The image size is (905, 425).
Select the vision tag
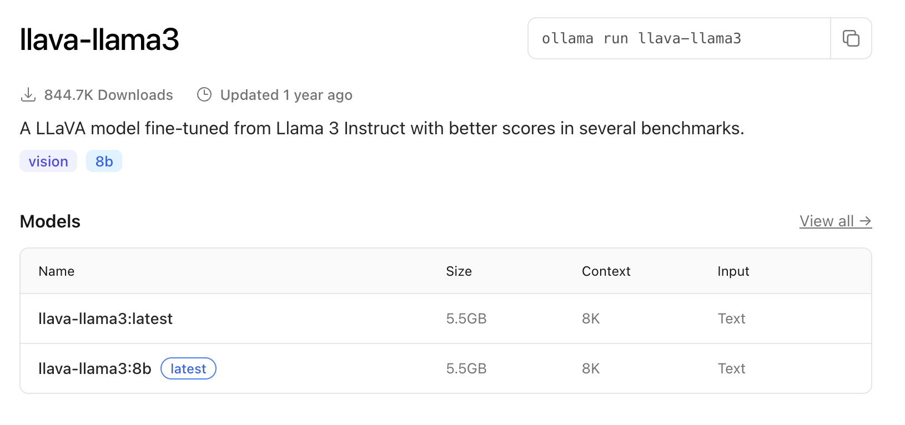coord(48,161)
